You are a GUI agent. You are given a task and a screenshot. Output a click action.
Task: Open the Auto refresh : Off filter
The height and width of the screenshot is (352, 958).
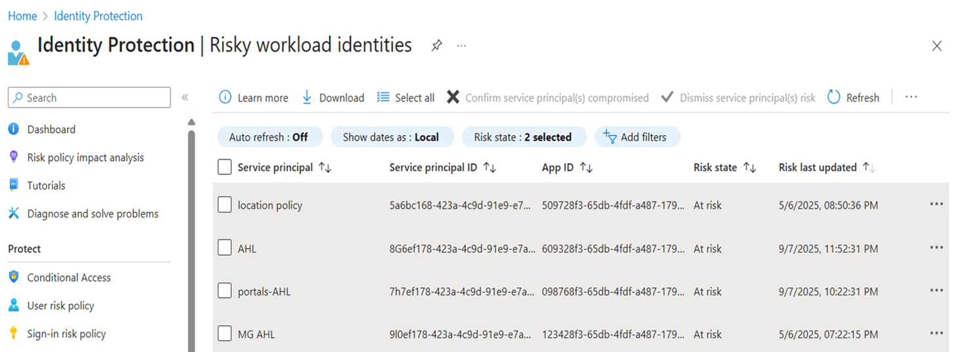(270, 137)
